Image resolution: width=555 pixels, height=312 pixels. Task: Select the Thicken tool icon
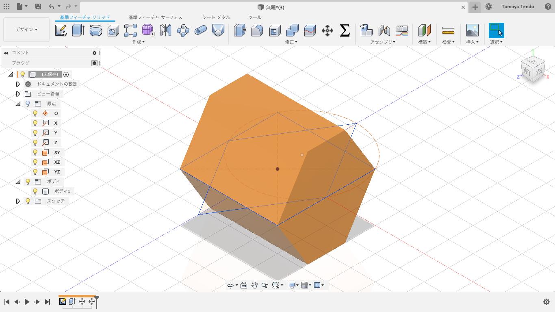point(183,30)
